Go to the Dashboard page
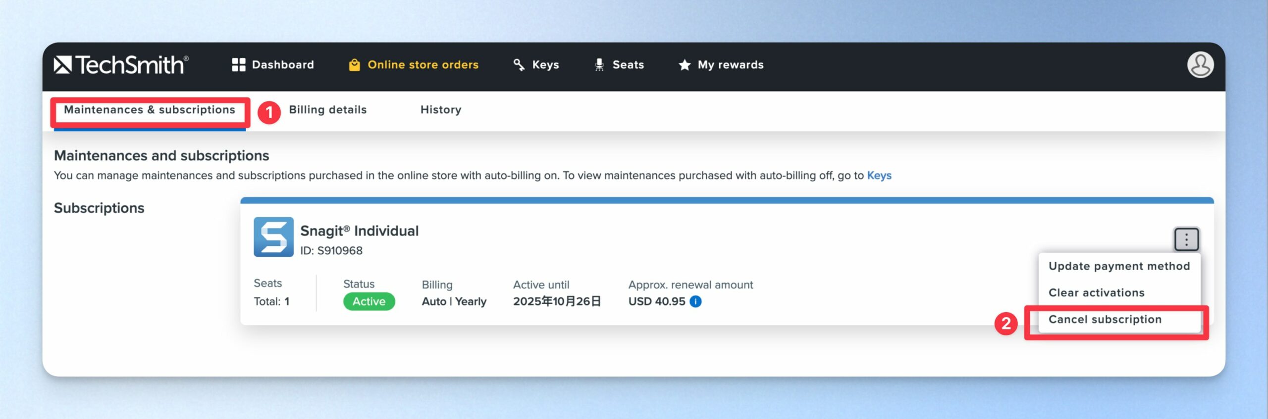Viewport: 1268px width, 419px height. [x=273, y=65]
